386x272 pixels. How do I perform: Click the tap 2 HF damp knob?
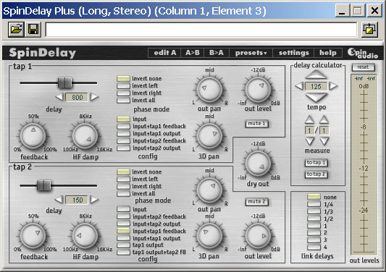(85, 236)
